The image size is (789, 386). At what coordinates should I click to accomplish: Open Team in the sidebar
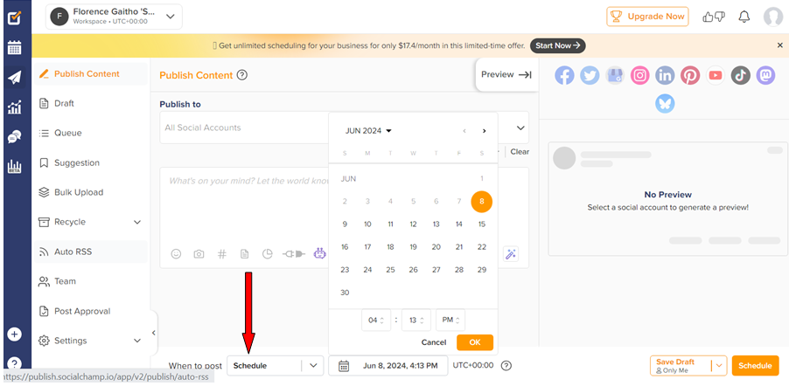tap(65, 281)
